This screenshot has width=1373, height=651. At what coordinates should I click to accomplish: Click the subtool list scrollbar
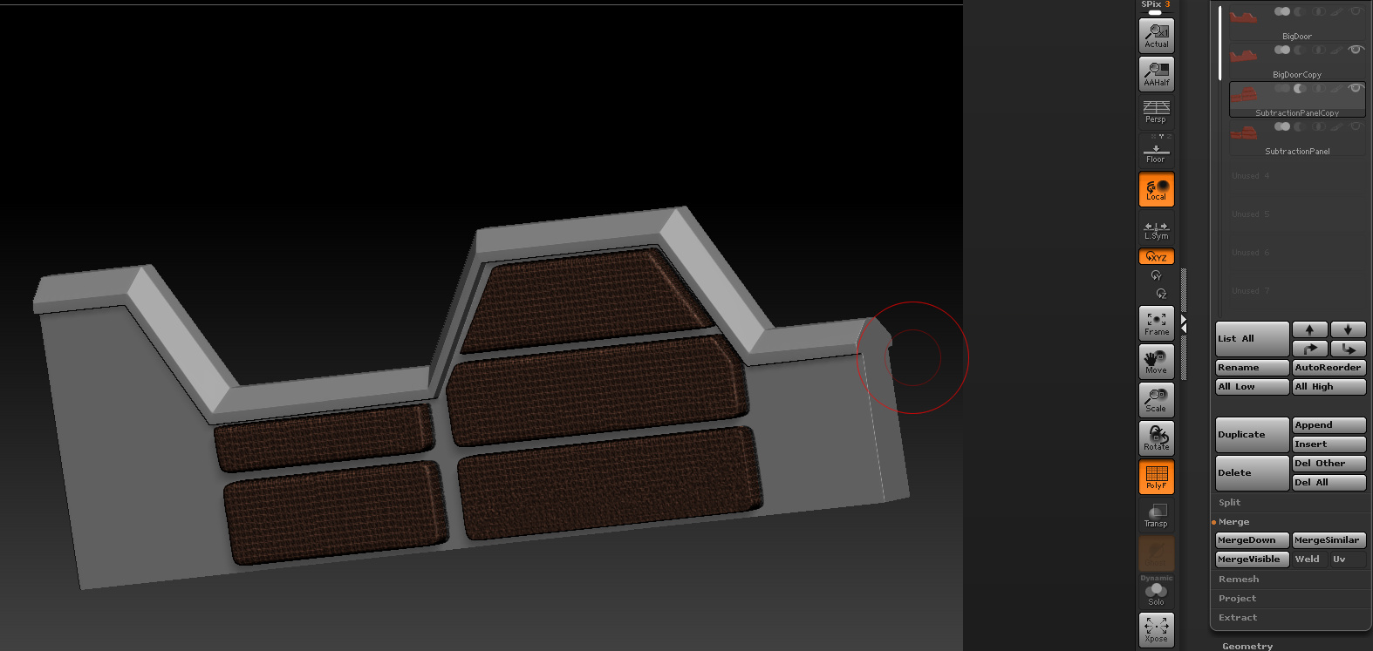(x=1220, y=44)
